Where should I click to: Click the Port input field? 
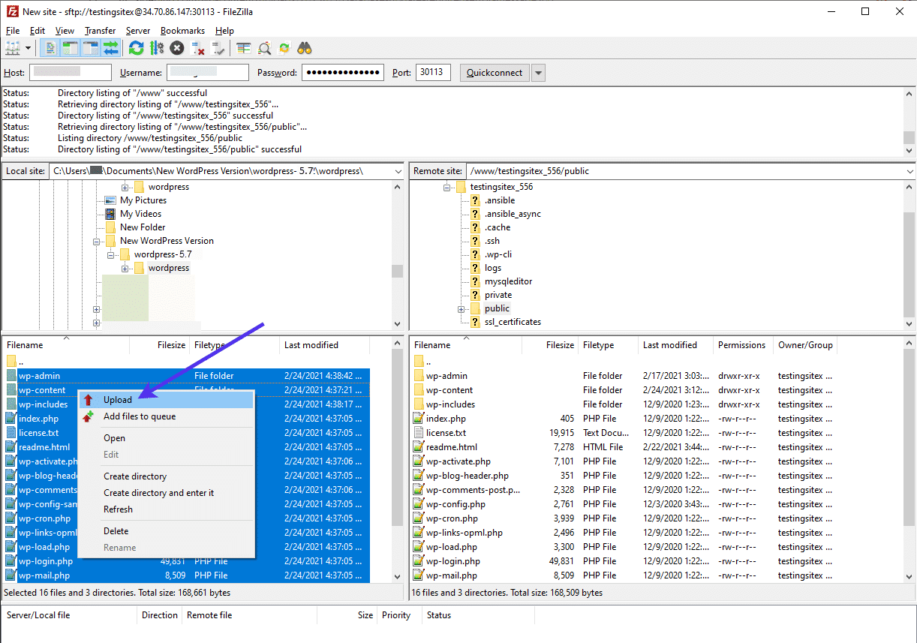click(432, 73)
